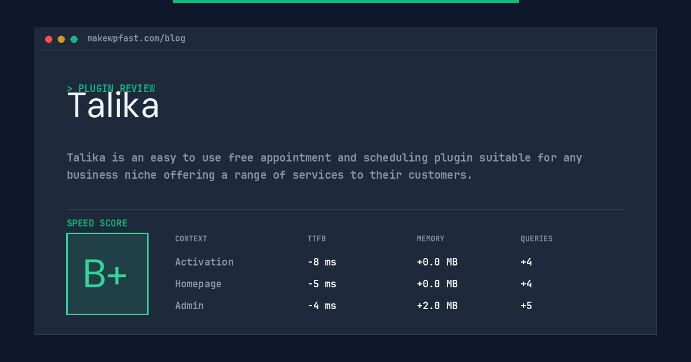This screenshot has height=362, width=691.
Task: Click the SPEED SCORE label
Action: [x=97, y=224]
